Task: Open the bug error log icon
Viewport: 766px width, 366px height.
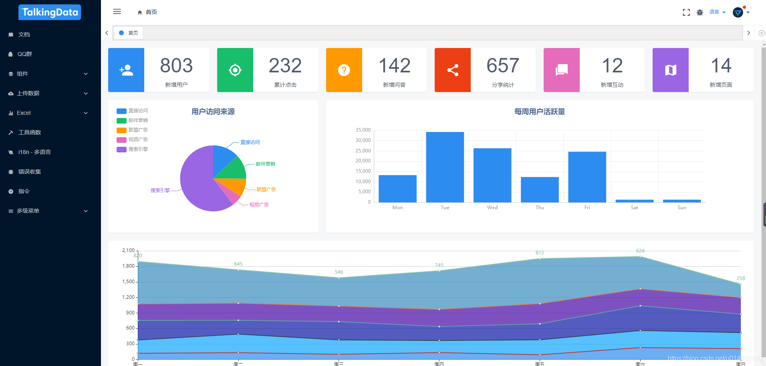Action: point(700,12)
